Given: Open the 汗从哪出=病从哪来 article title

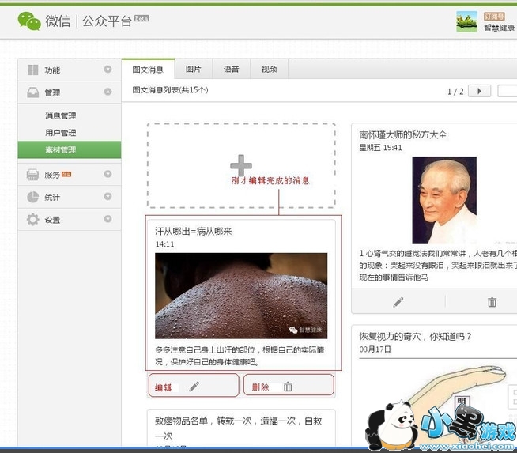Looking at the screenshot, I should [x=194, y=231].
